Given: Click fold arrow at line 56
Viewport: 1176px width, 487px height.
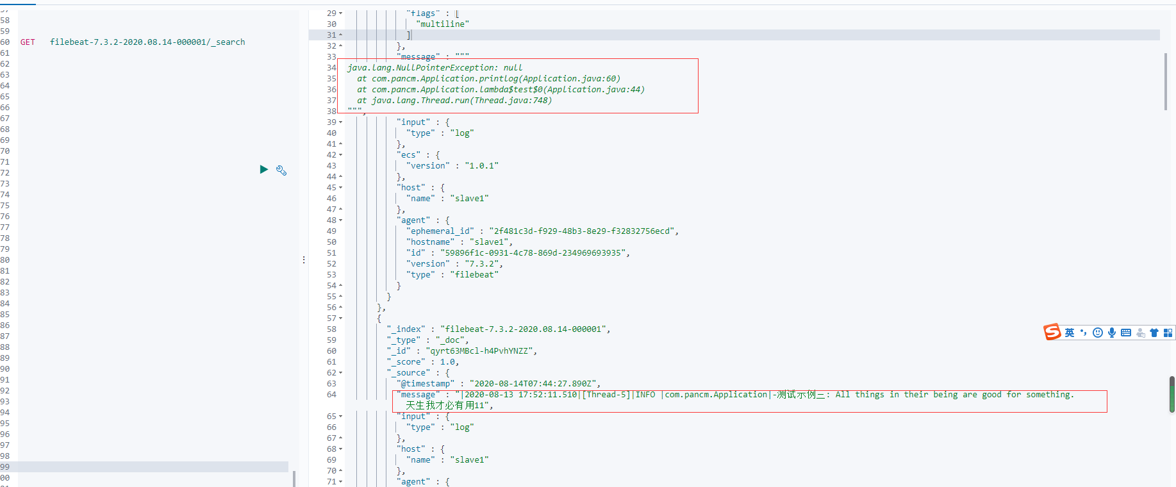Looking at the screenshot, I should (340, 307).
